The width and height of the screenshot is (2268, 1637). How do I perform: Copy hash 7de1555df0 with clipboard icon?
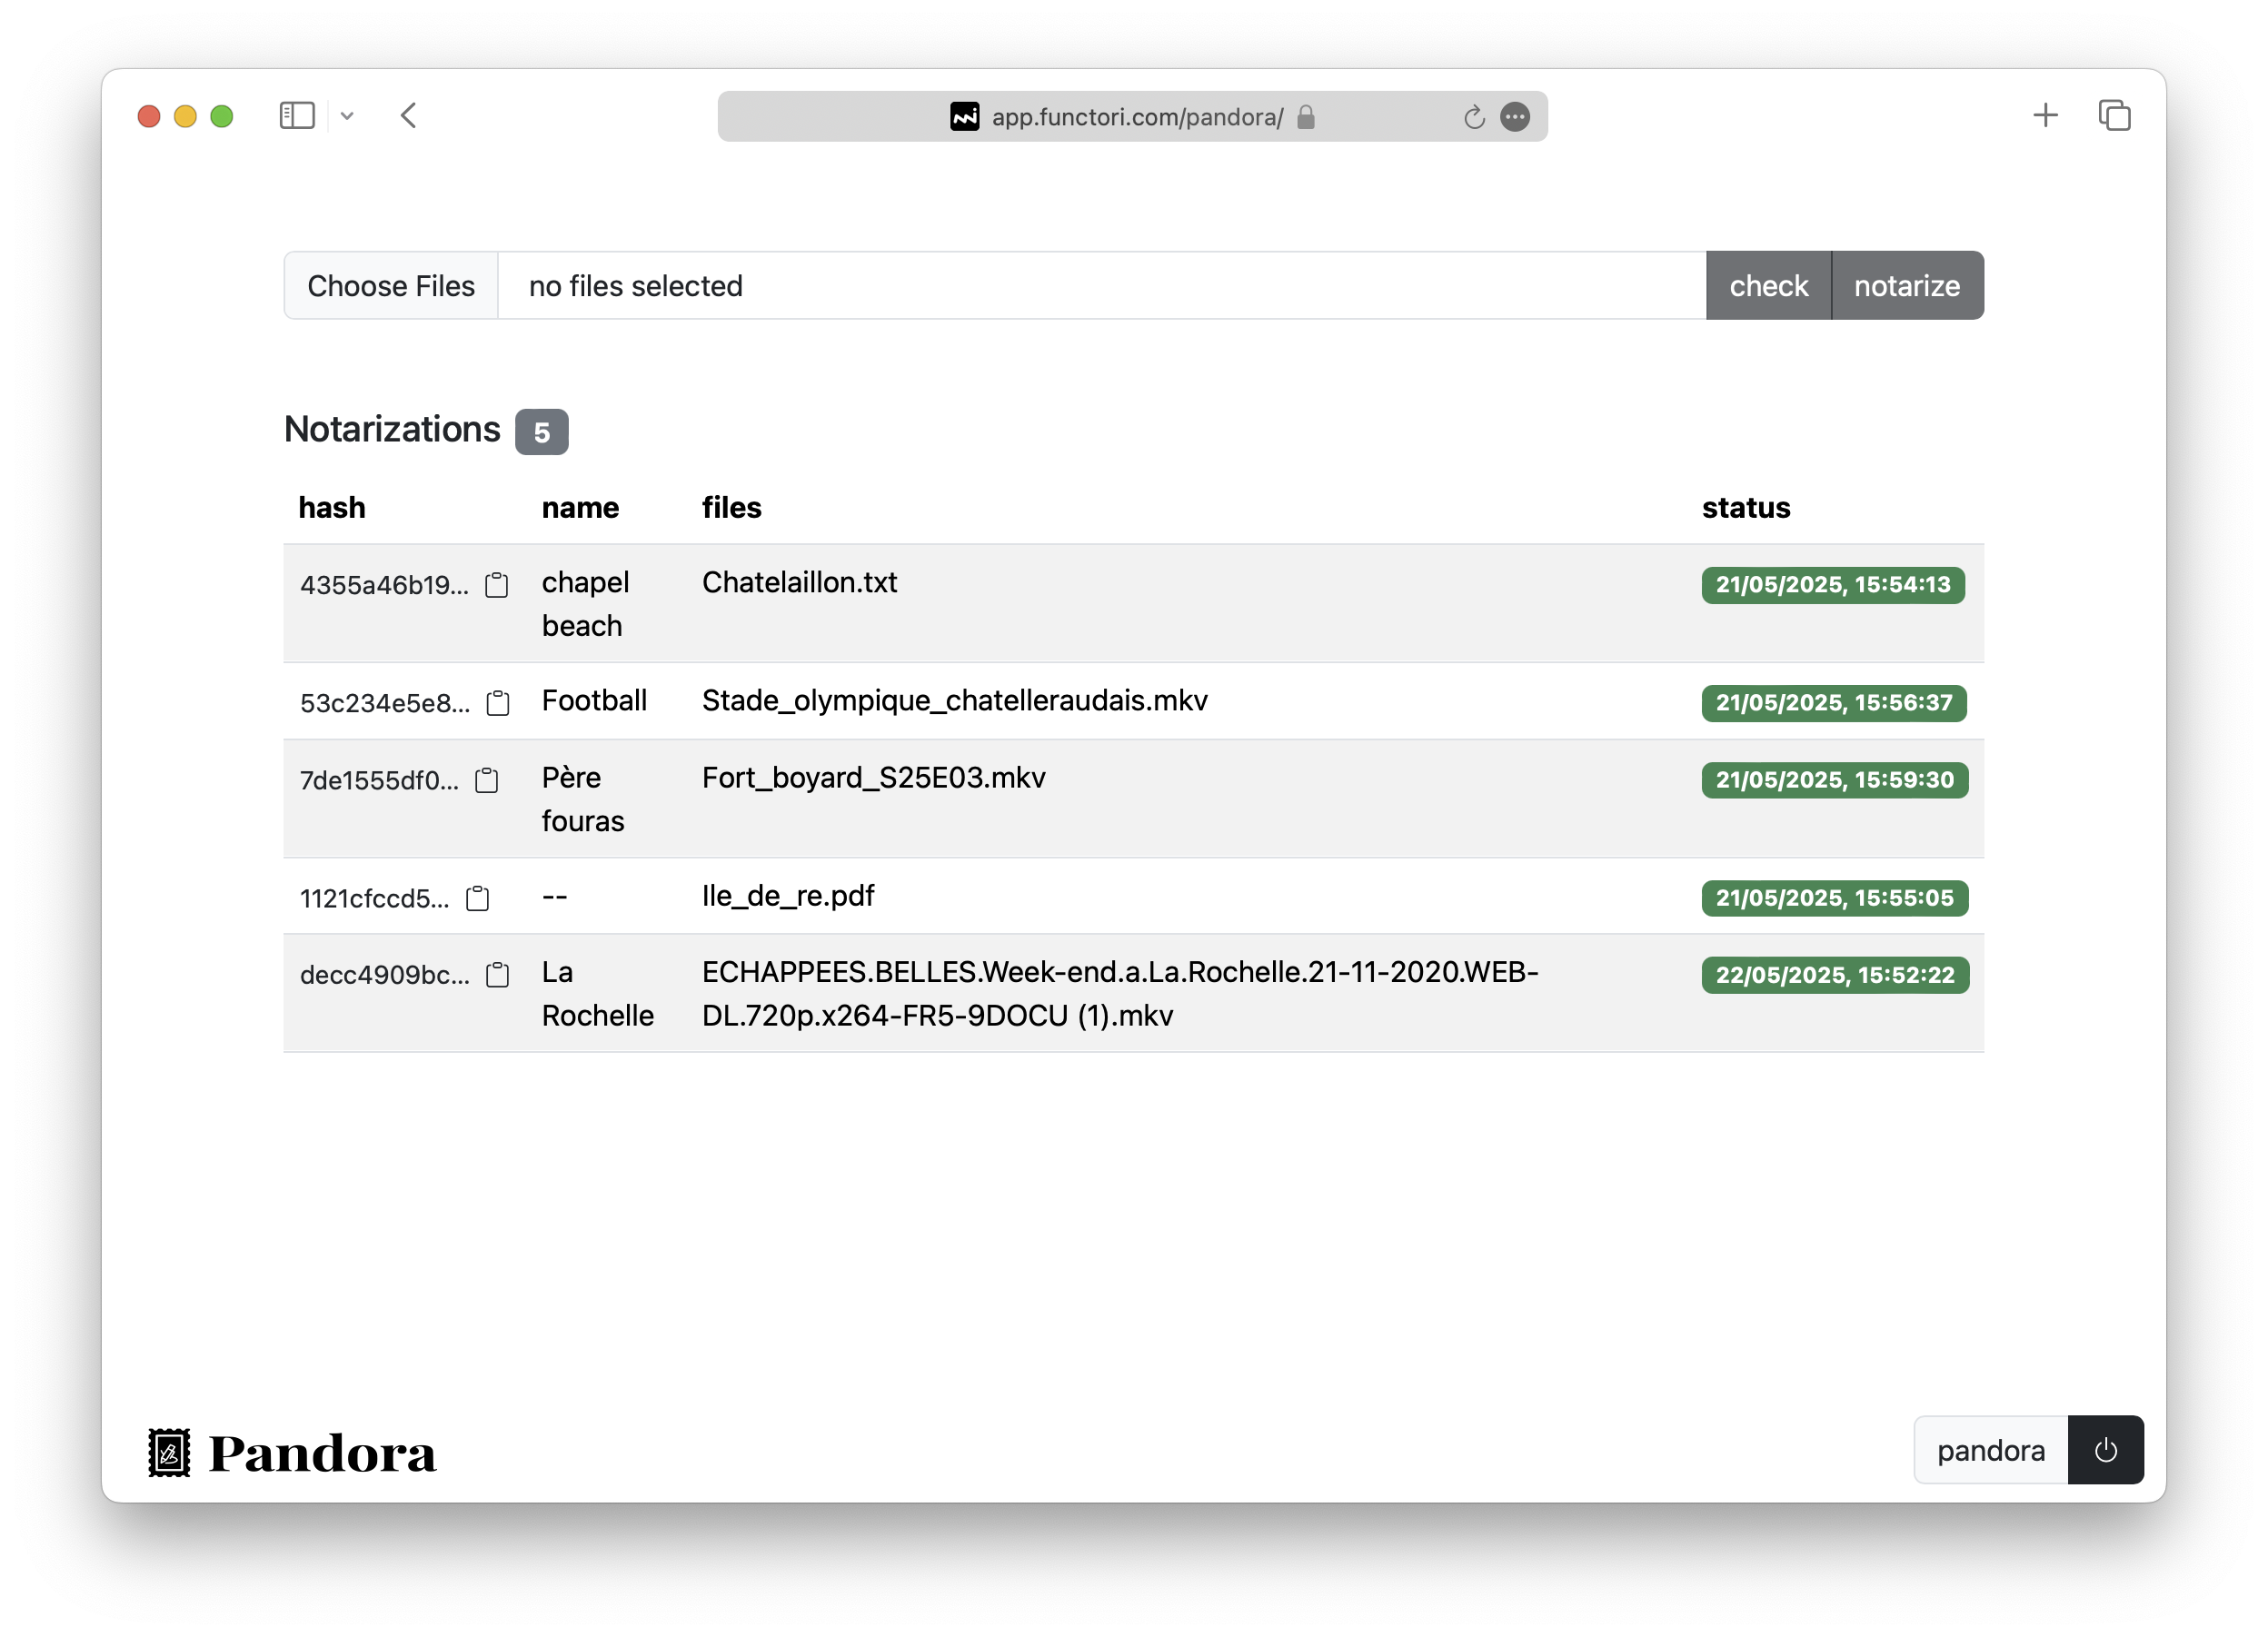486,780
